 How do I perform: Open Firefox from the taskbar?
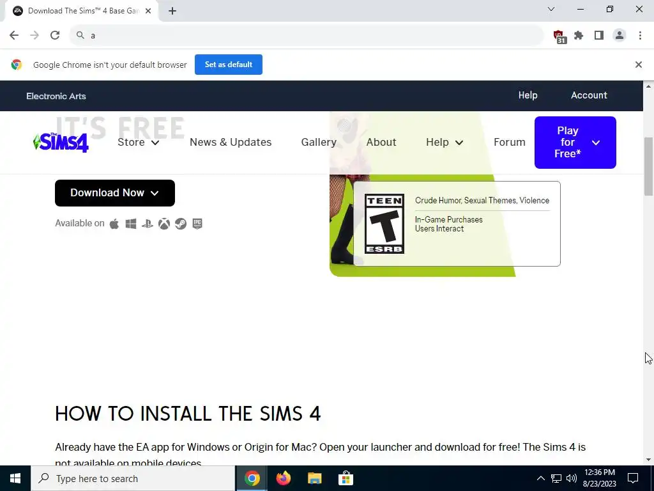point(283,478)
